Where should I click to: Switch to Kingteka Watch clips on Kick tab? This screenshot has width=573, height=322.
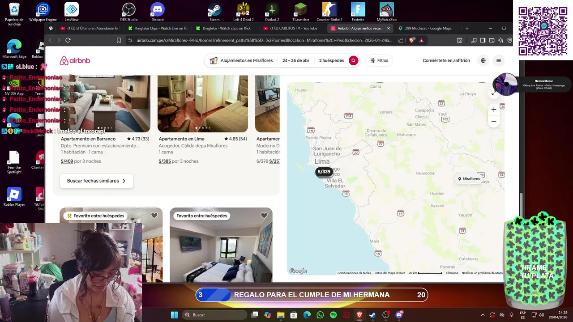click(x=225, y=28)
